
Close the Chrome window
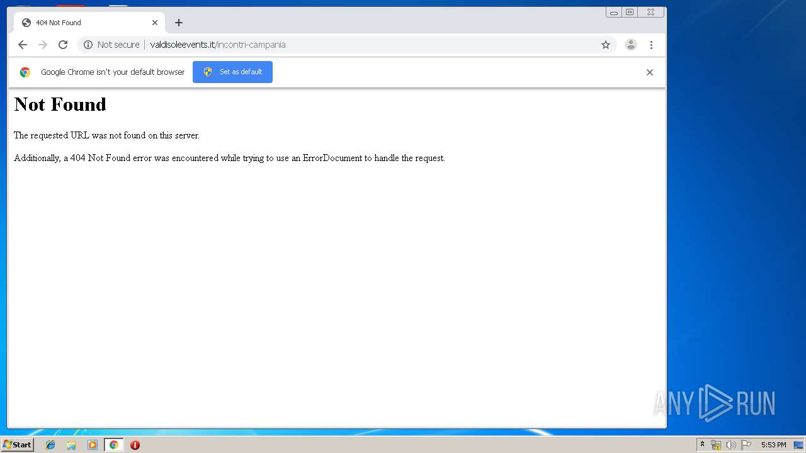pos(651,12)
